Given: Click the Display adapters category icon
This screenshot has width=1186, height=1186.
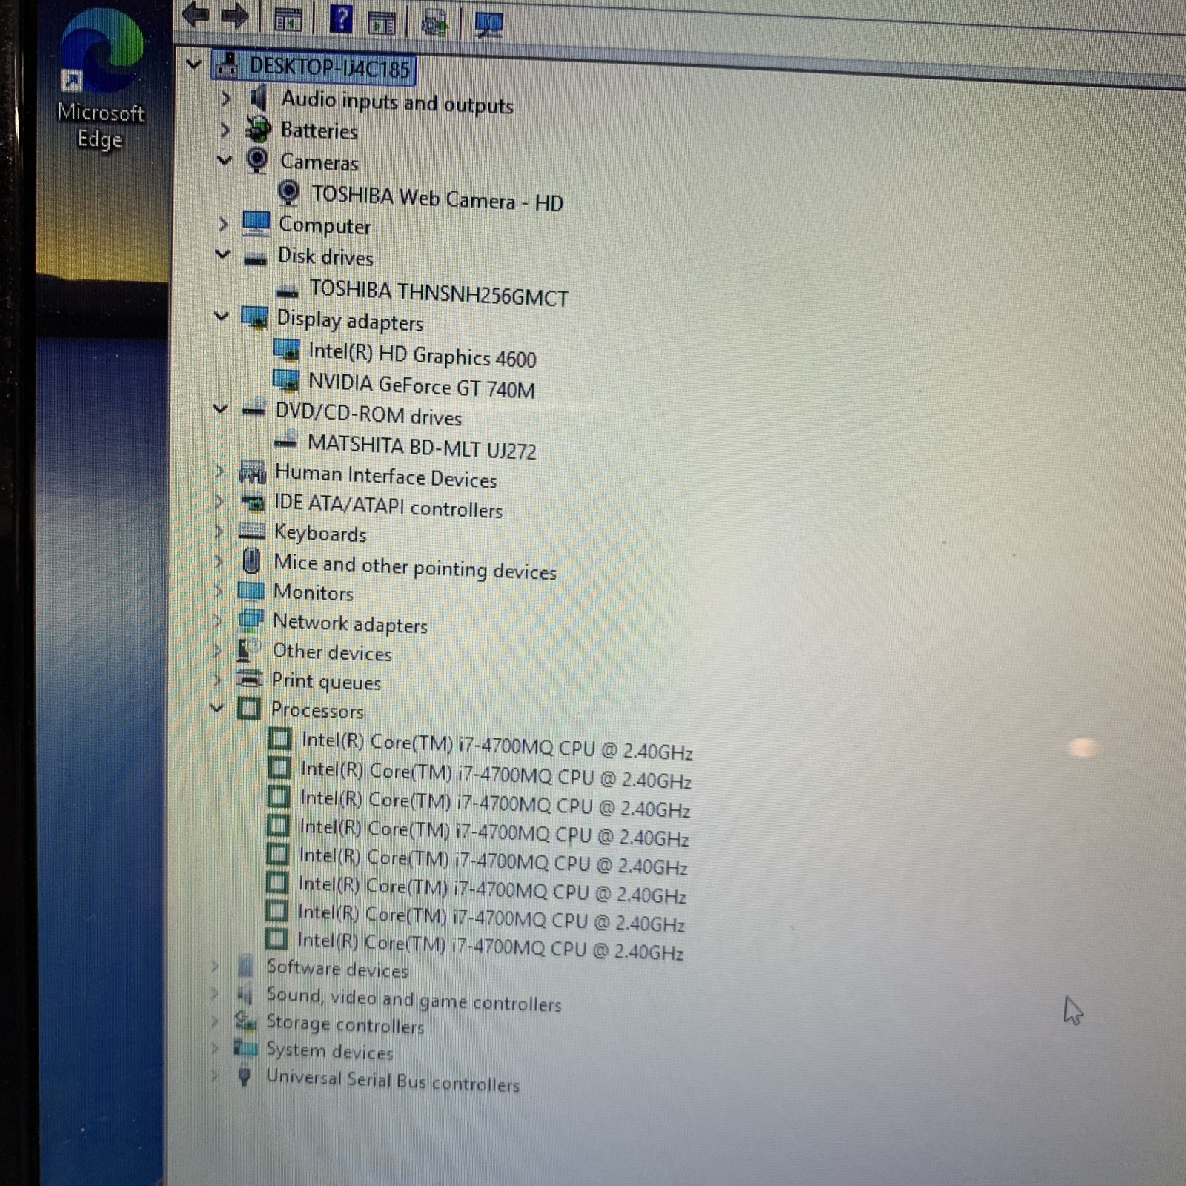Looking at the screenshot, I should pos(254,317).
